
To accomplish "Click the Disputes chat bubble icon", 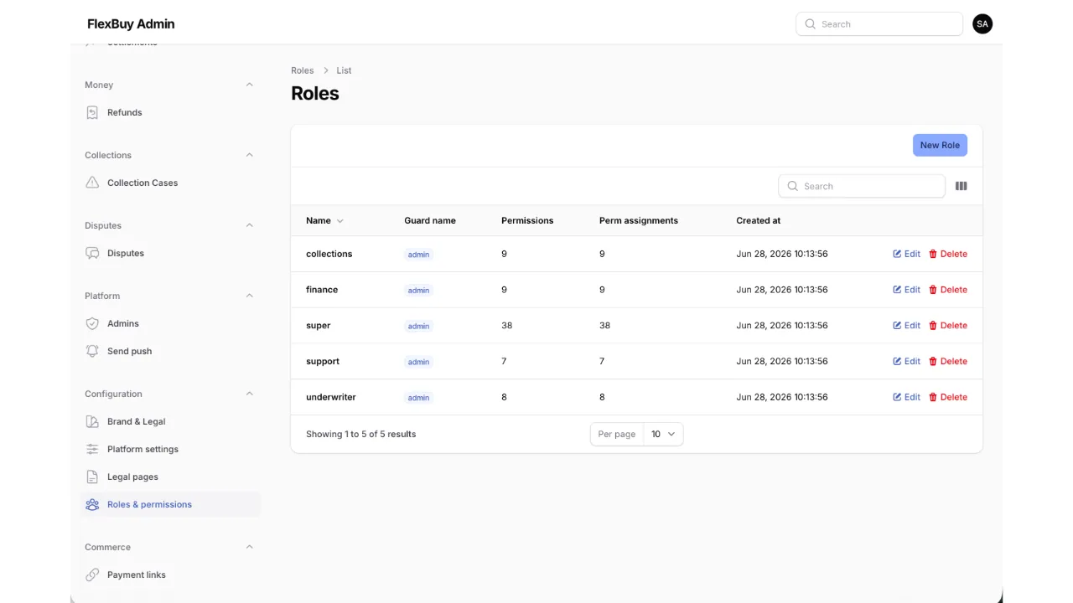I will click(92, 253).
